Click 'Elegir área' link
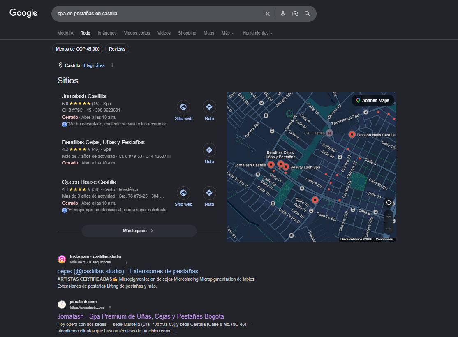 tap(94, 65)
